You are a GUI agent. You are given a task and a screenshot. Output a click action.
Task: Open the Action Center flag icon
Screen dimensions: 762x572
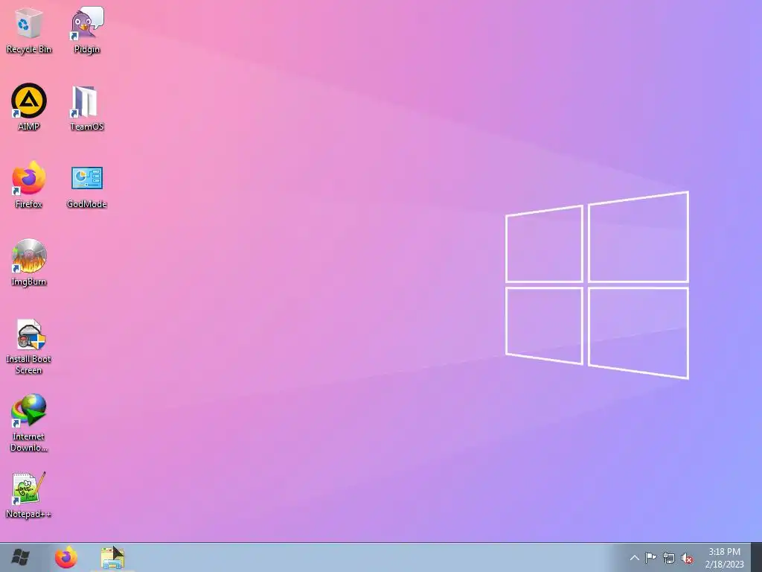[650, 558]
